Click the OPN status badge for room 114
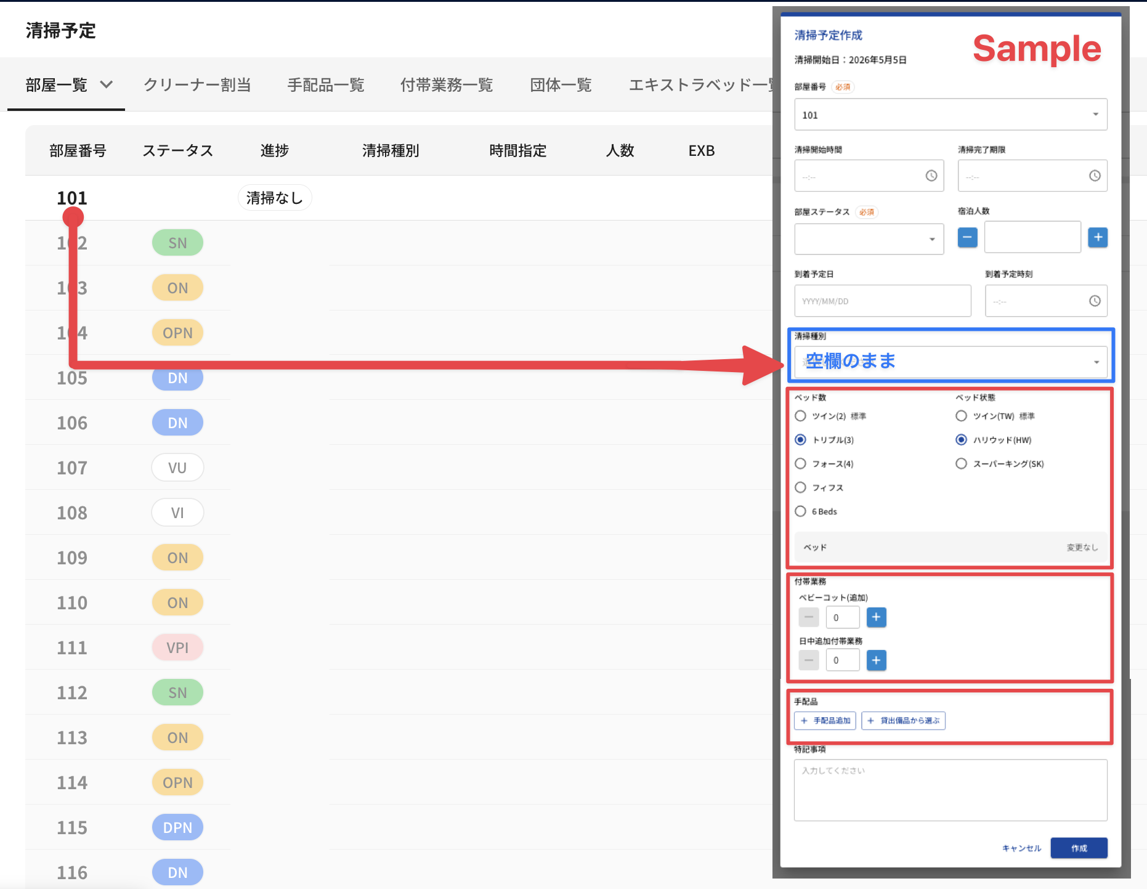Screen dimensions: 1147x889 pyautogui.click(x=177, y=782)
